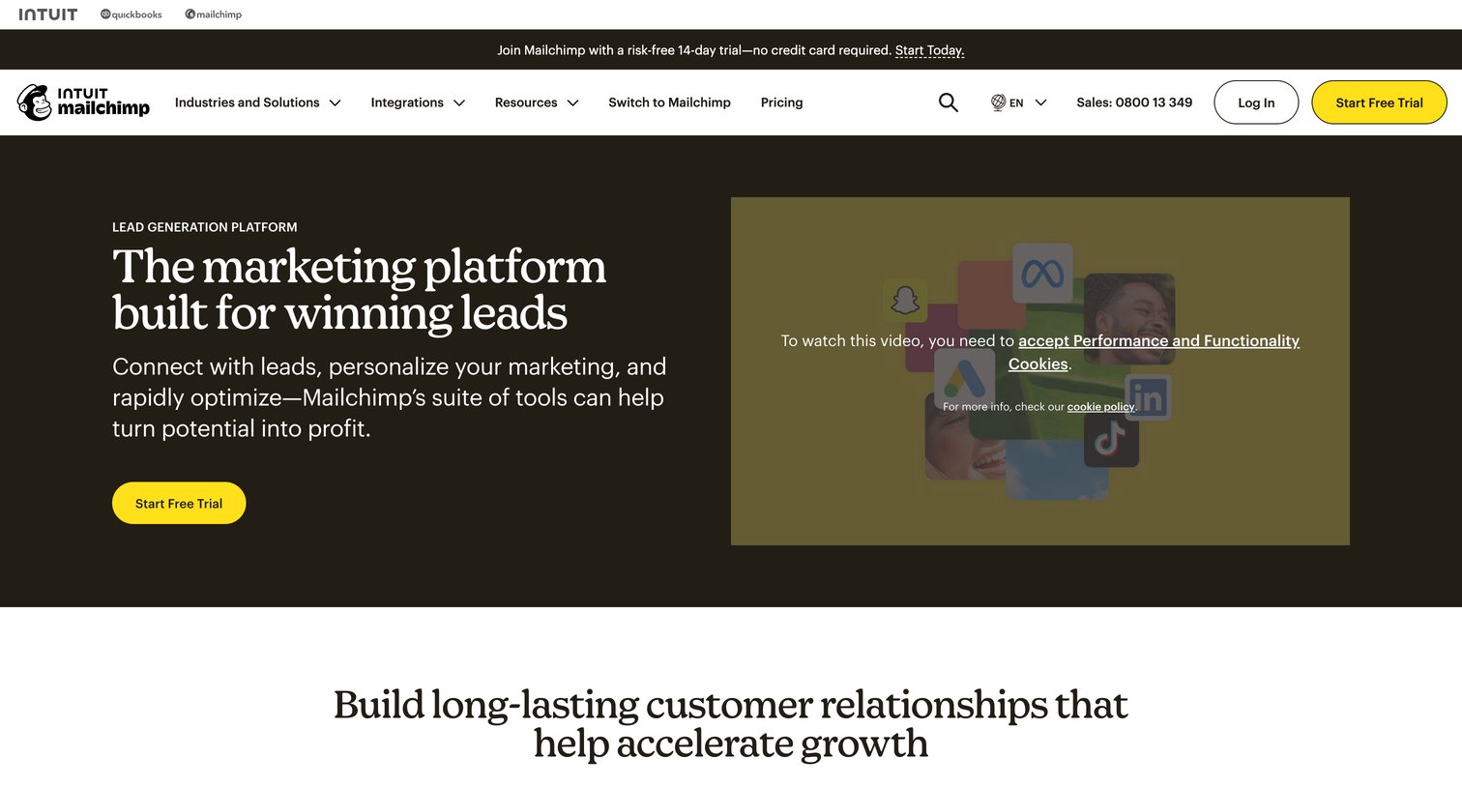Click the Start Today banner link
The width and height of the screenshot is (1462, 787).
929,50
